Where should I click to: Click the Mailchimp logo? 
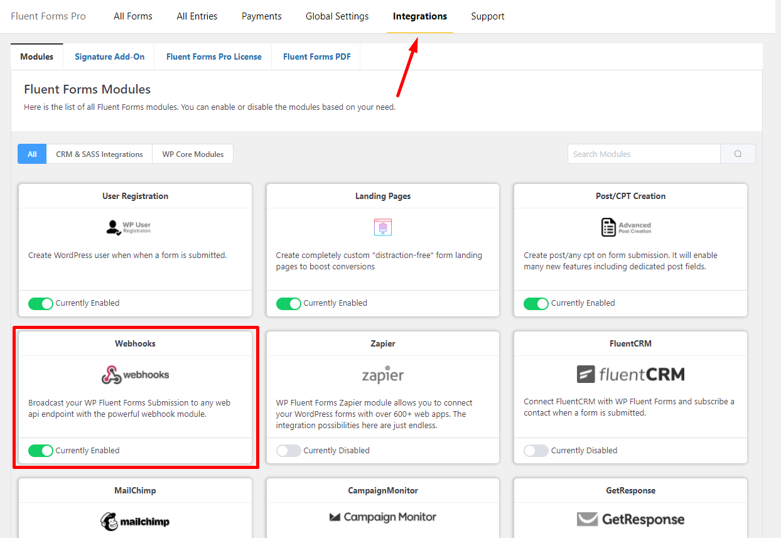(135, 521)
